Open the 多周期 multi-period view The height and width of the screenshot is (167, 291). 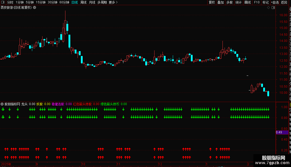(x=102, y=2)
